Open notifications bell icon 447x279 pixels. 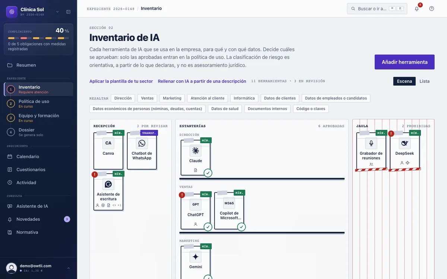click(417, 9)
